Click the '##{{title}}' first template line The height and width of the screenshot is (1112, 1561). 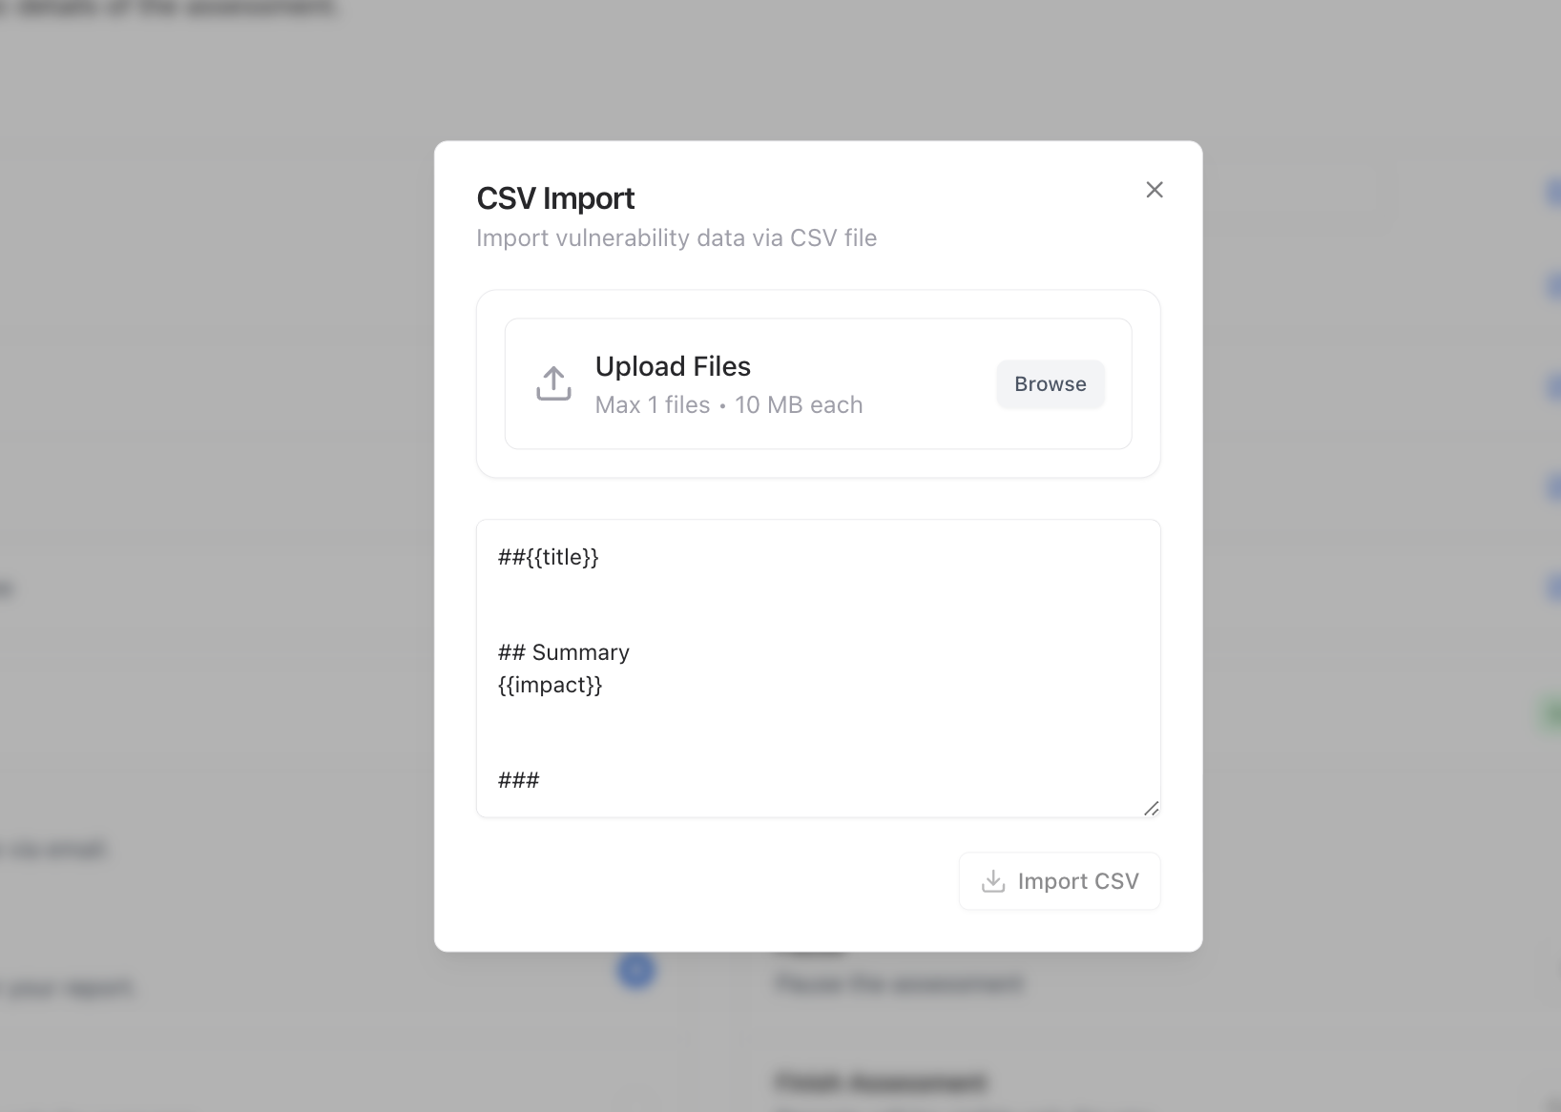coord(548,558)
